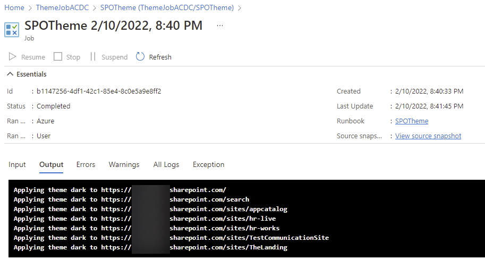Click the Refresh circular arrow icon
This screenshot has width=485, height=259.
(x=140, y=57)
